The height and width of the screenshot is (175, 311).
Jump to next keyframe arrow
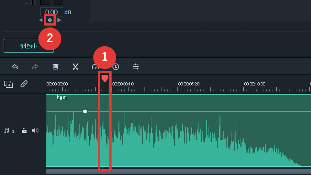pyautogui.click(x=59, y=20)
